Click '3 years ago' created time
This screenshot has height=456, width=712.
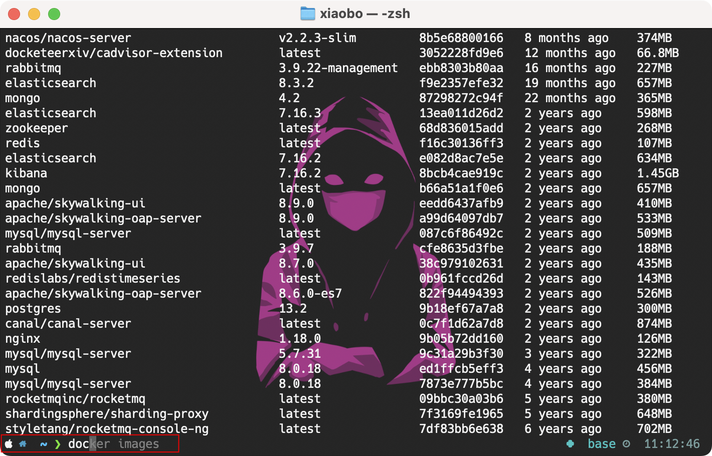563,354
